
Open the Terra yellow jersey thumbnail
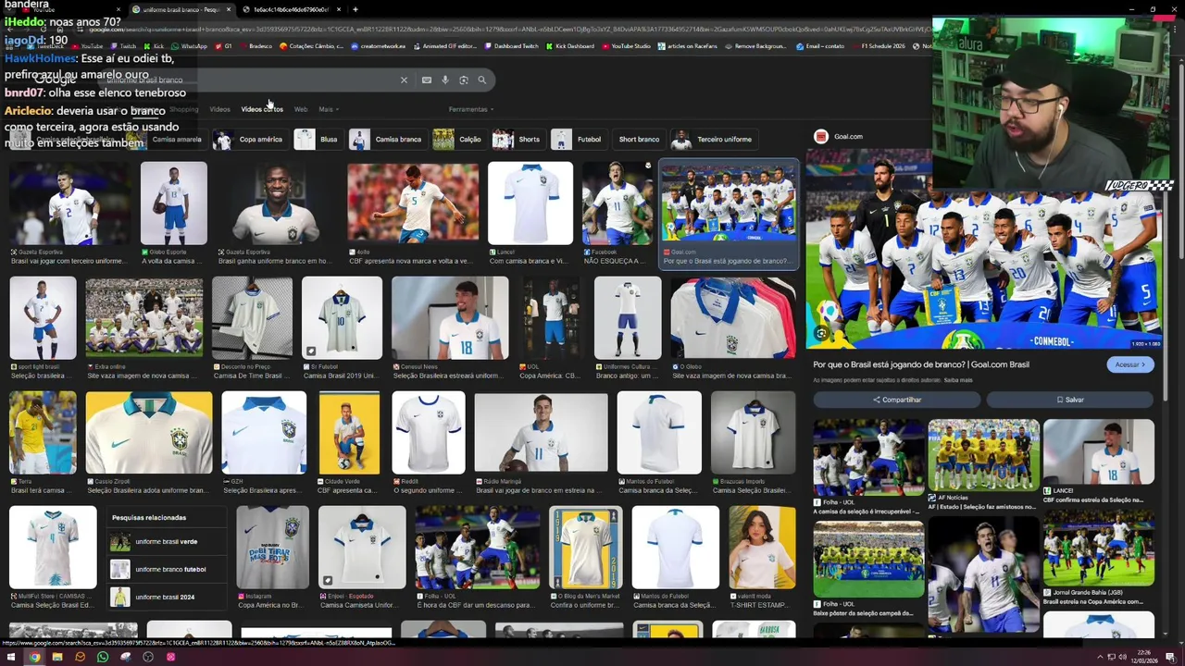point(43,433)
